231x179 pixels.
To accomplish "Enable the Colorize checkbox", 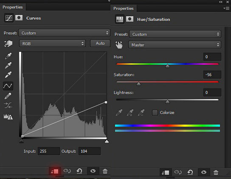I will [155, 113].
